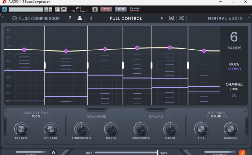Image resolution: width=252 pixels, height=155 pixels.
Task: Click band 6 downward threshold line
Action: click(204, 86)
